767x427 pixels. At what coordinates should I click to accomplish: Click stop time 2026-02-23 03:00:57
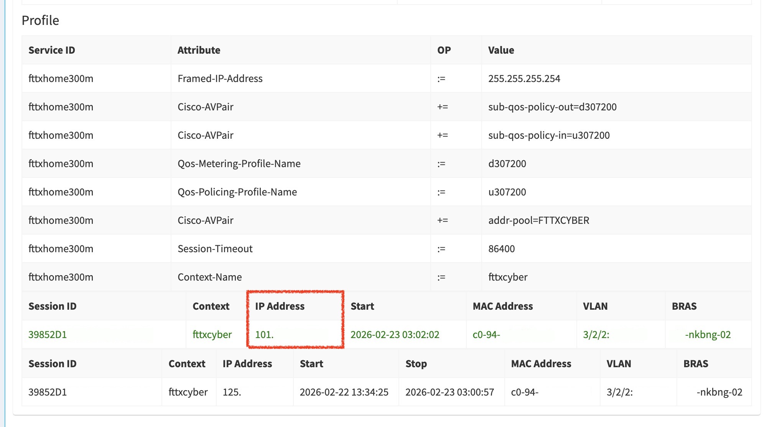click(449, 392)
